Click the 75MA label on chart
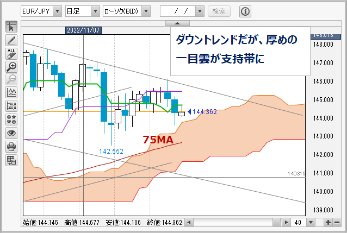 tap(158, 140)
